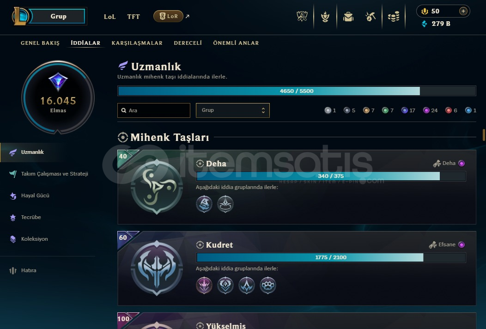Viewport: 486px width, 329px height.
Task: Click the paw group icon under Kudret
Action: 268,285
